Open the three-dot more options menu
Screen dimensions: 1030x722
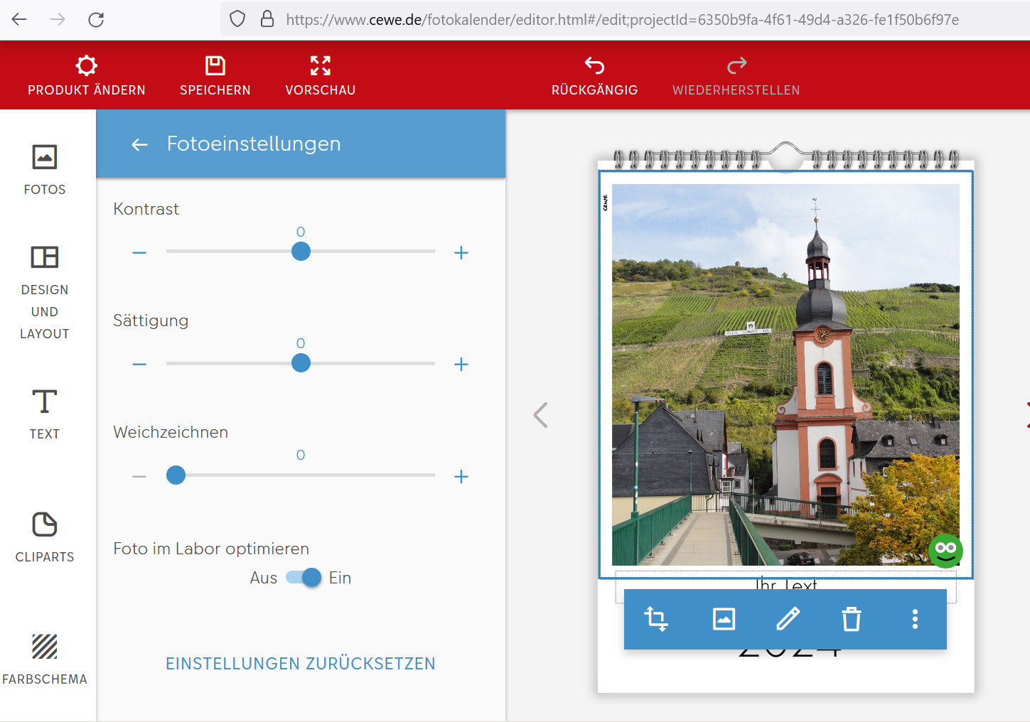(915, 619)
